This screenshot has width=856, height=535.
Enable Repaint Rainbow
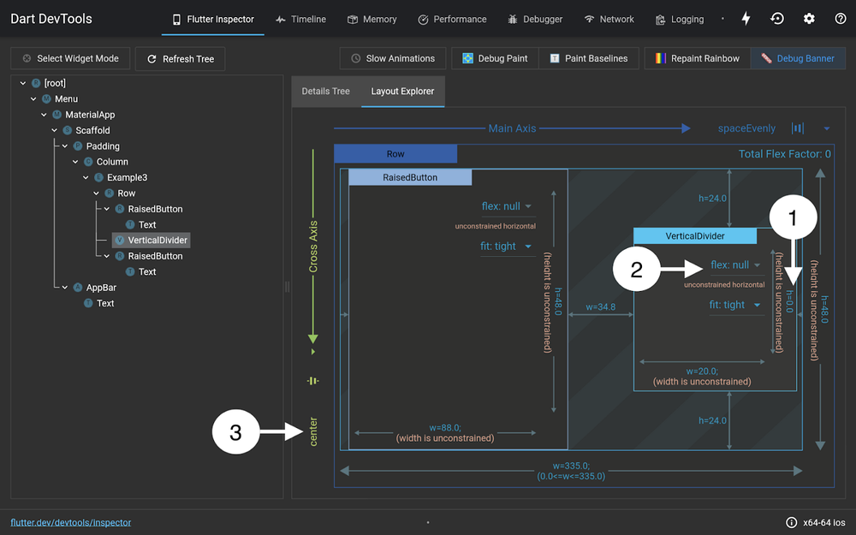point(696,58)
